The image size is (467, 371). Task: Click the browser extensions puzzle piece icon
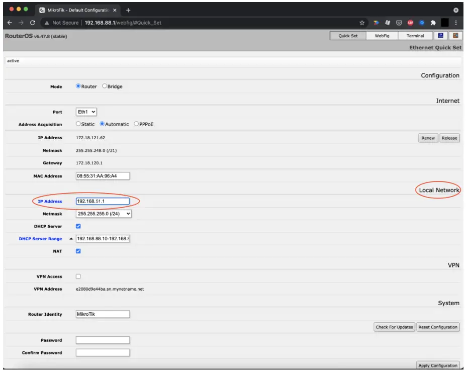point(433,23)
